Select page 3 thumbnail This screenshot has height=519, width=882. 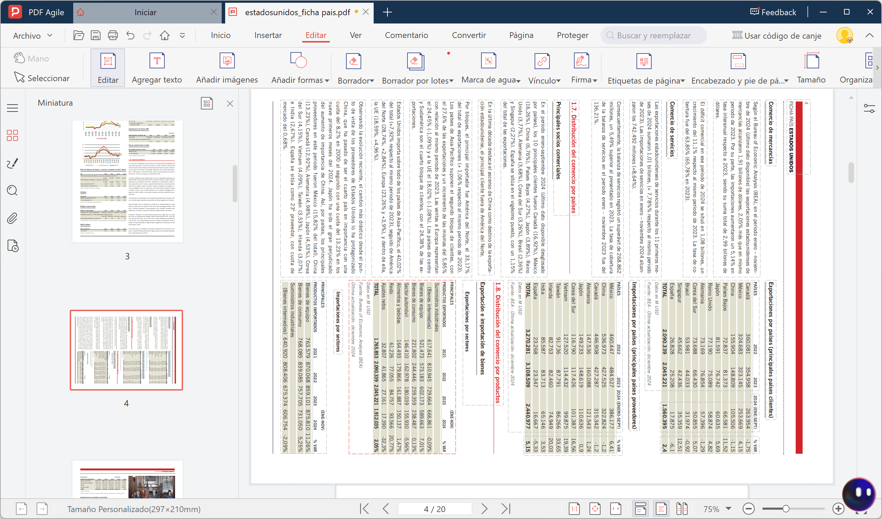click(x=127, y=181)
